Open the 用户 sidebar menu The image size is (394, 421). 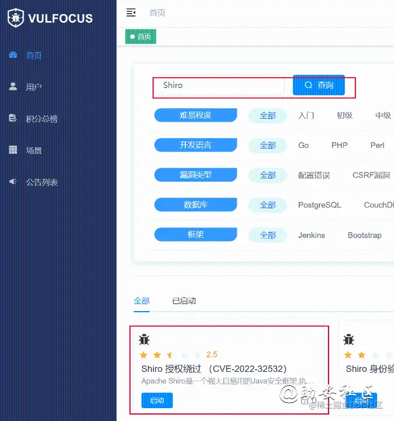(34, 87)
